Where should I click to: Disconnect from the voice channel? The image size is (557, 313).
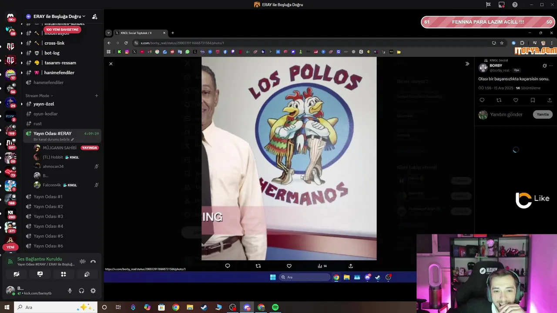coord(93,262)
